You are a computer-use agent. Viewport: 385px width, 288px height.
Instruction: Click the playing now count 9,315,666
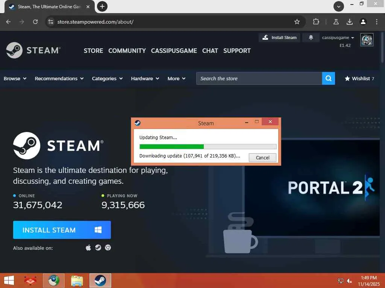123,205
